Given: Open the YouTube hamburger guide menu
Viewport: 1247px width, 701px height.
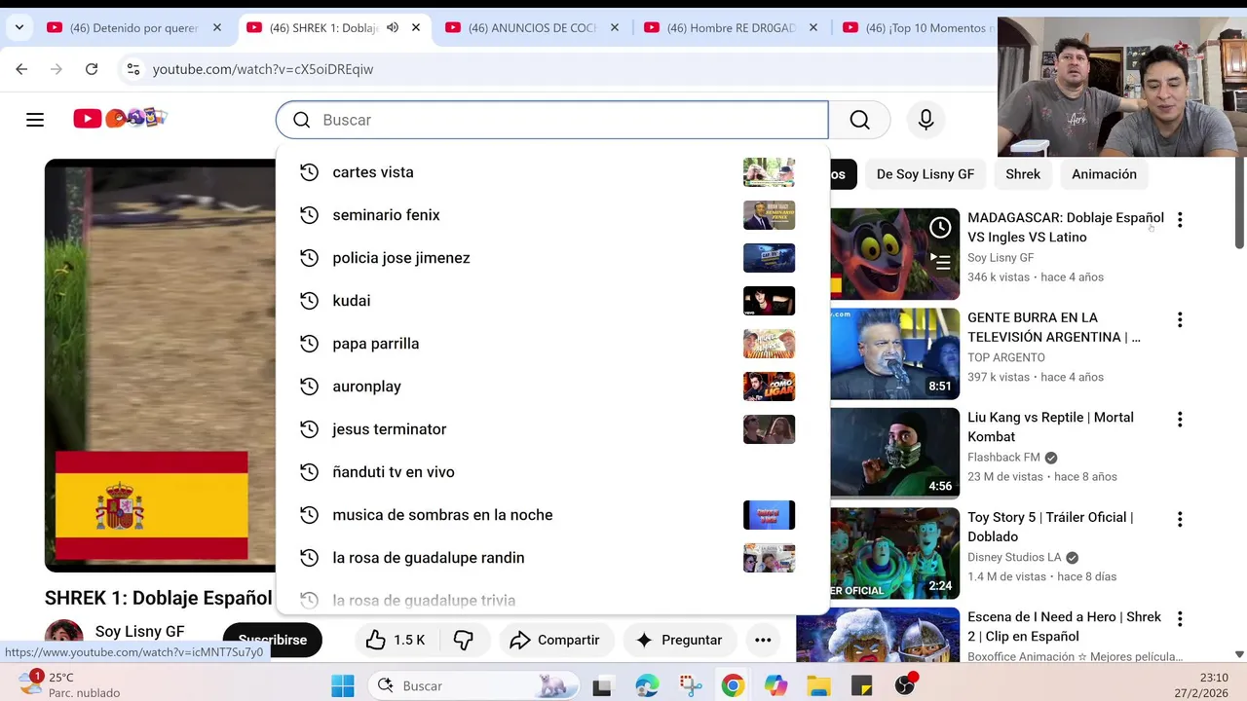Looking at the screenshot, I should 35,120.
